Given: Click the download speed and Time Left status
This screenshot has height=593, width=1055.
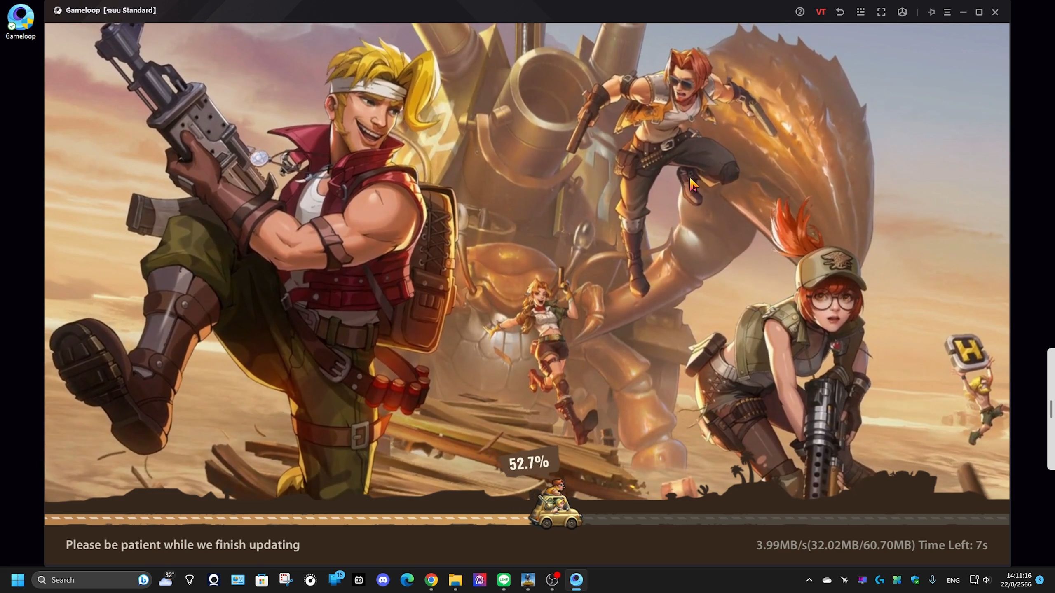Looking at the screenshot, I should [x=872, y=545].
